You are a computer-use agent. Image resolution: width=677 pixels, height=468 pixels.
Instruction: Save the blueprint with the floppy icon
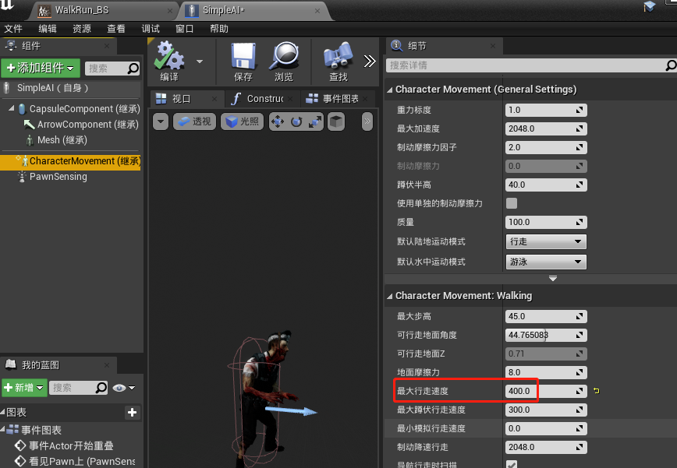click(243, 56)
